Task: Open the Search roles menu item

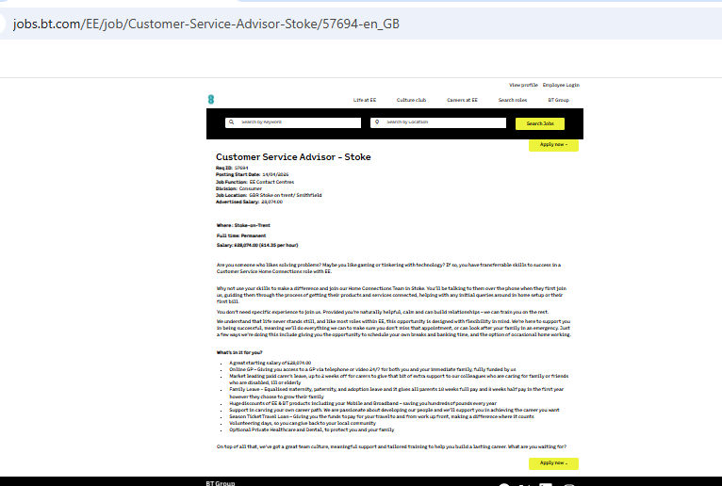Action: coord(513,100)
